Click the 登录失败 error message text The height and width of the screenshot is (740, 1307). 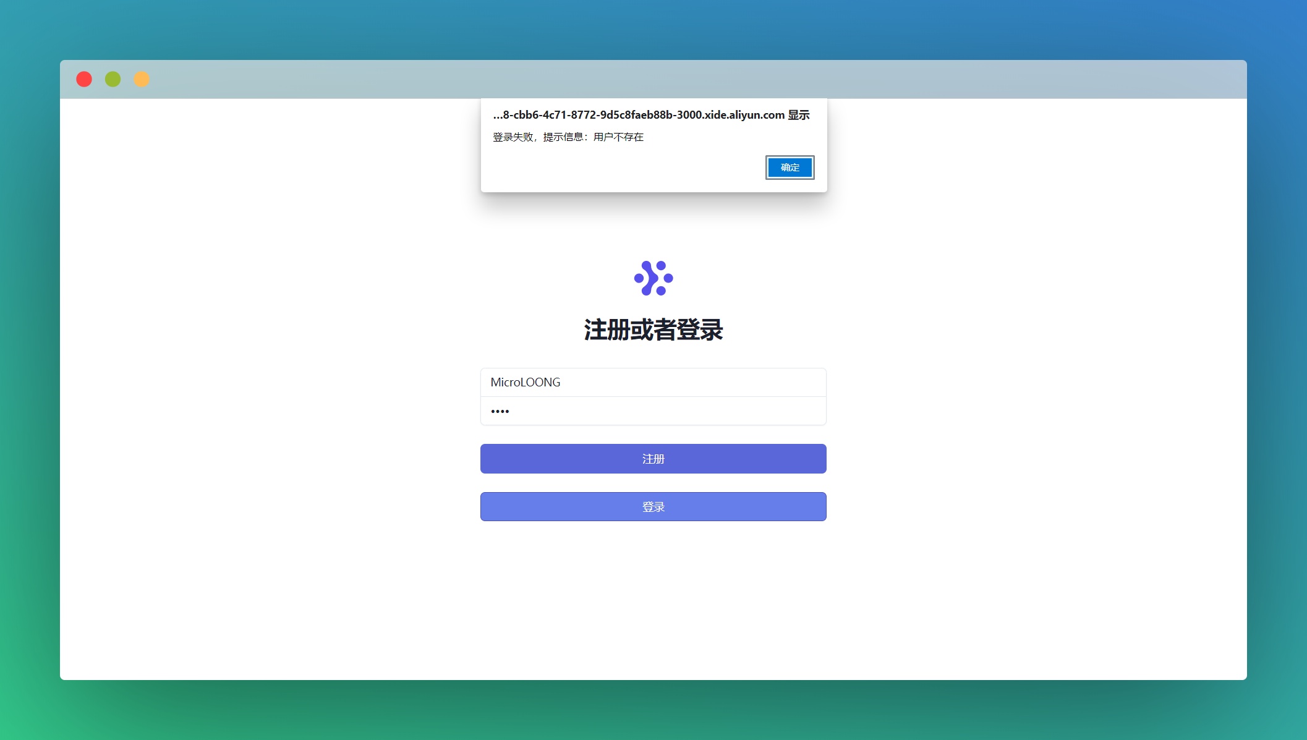(513, 137)
